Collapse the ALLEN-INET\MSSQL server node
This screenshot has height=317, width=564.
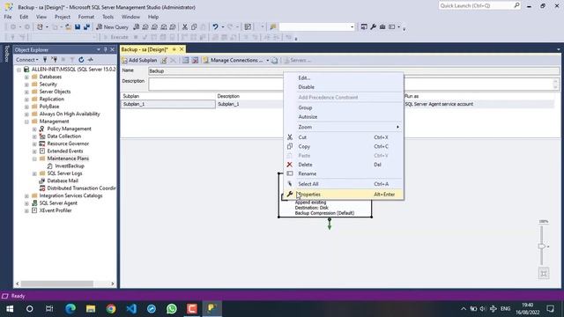19,70
